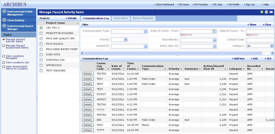Click Add New in Communications Log
Viewport: 275px width, 134px height.
[x=238, y=59]
